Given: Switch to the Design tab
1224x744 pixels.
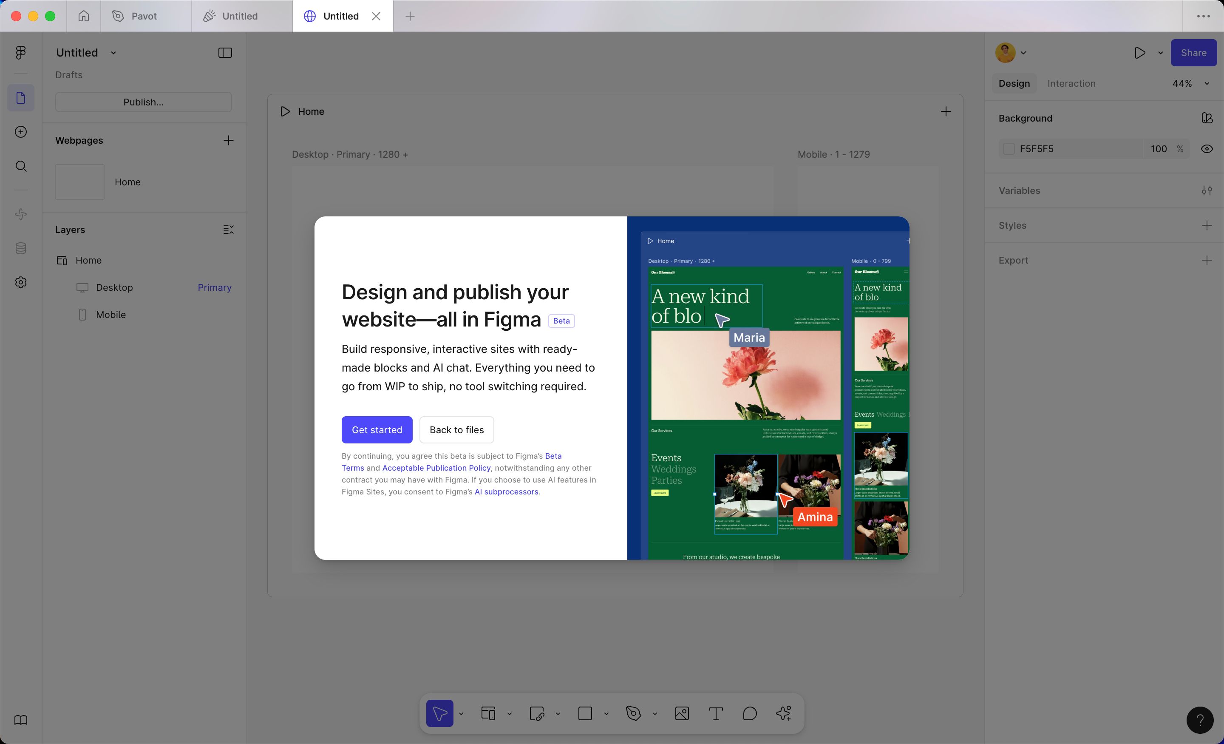Looking at the screenshot, I should (x=1014, y=83).
